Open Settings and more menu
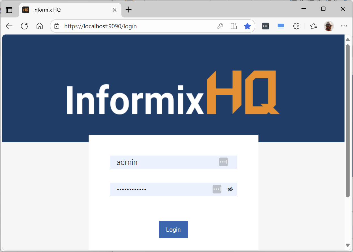The height and width of the screenshot is (252, 353). pyautogui.click(x=344, y=26)
